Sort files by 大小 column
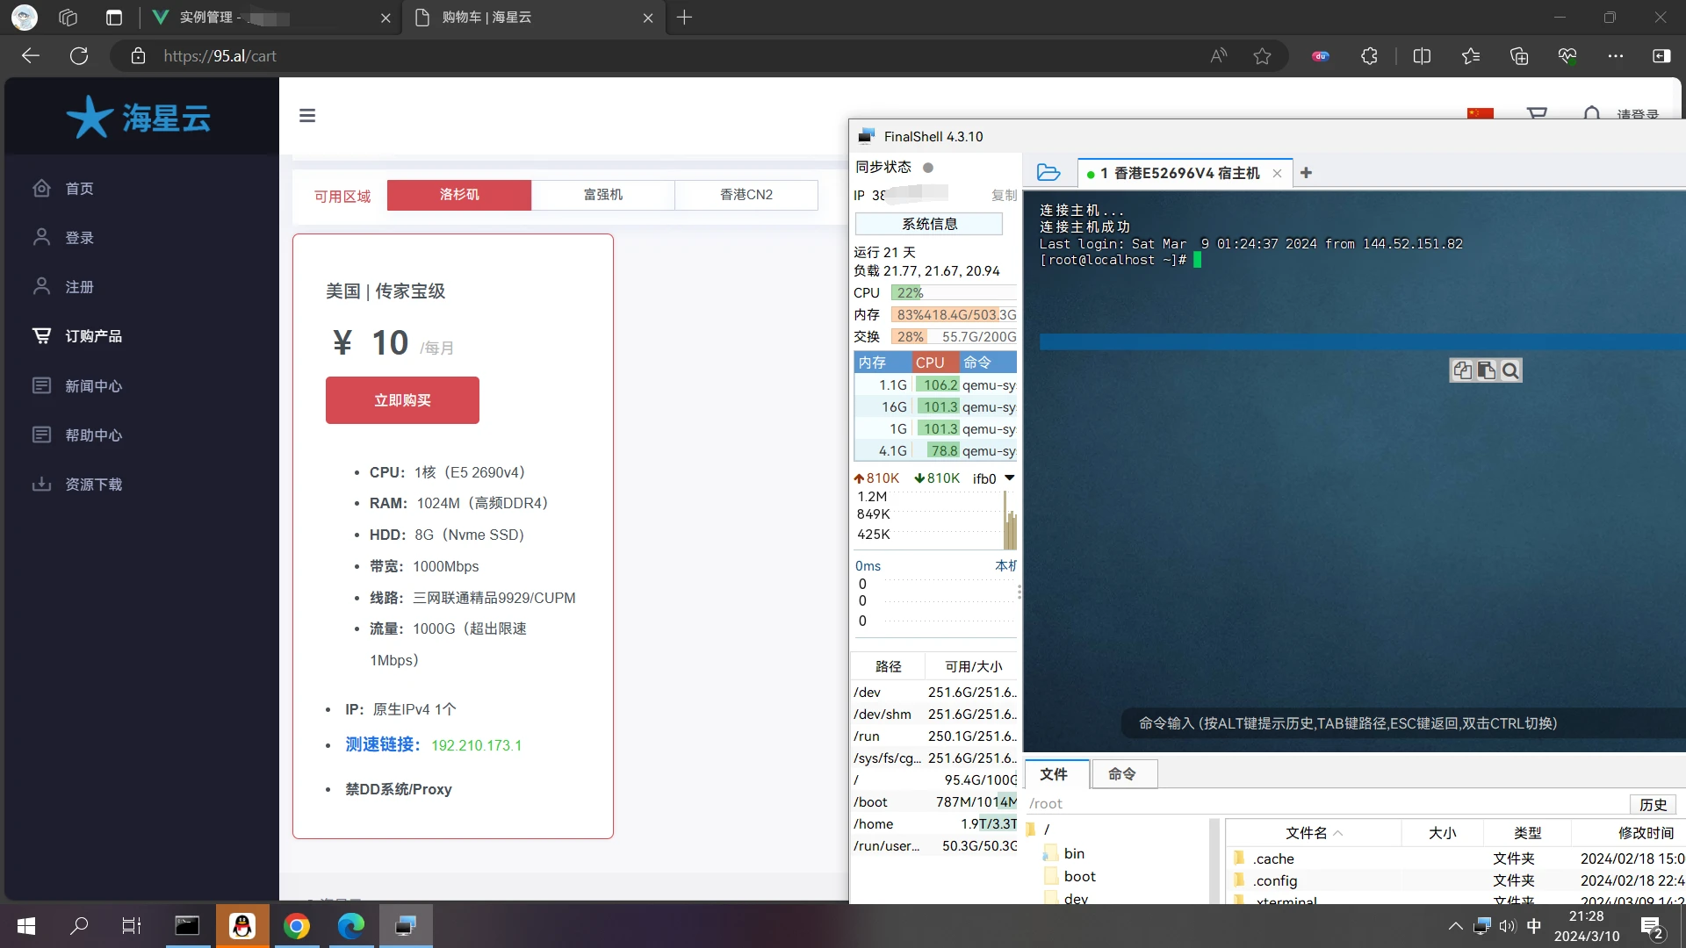Image resolution: width=1686 pixels, height=948 pixels. (x=1442, y=833)
